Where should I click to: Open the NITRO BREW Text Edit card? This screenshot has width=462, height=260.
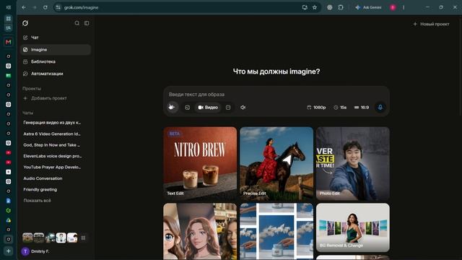click(200, 164)
